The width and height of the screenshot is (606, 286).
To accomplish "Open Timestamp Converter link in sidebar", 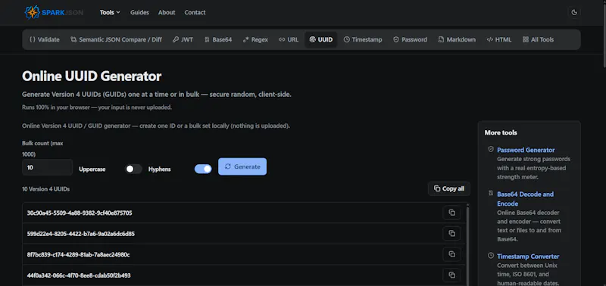I will pos(528,256).
